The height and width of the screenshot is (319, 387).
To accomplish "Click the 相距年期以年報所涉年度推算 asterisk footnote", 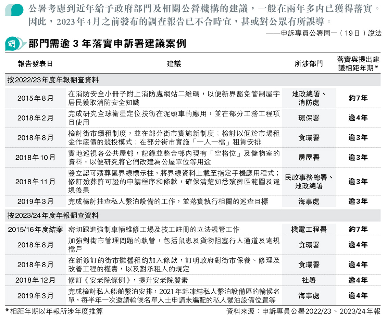I will pos(54,311).
